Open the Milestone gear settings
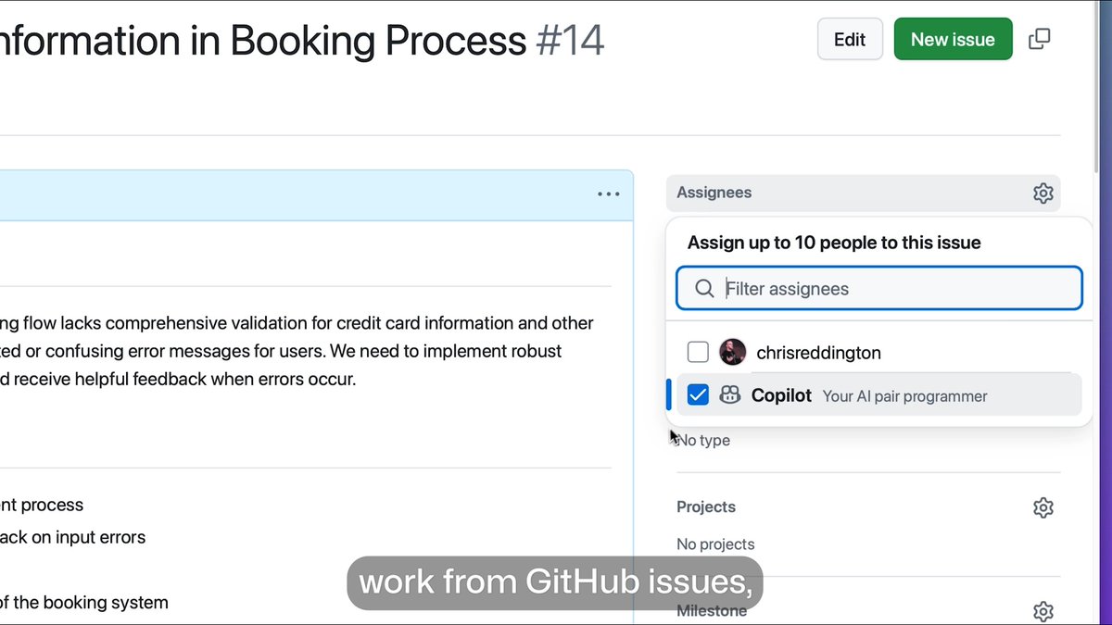The image size is (1112, 625). click(x=1043, y=611)
